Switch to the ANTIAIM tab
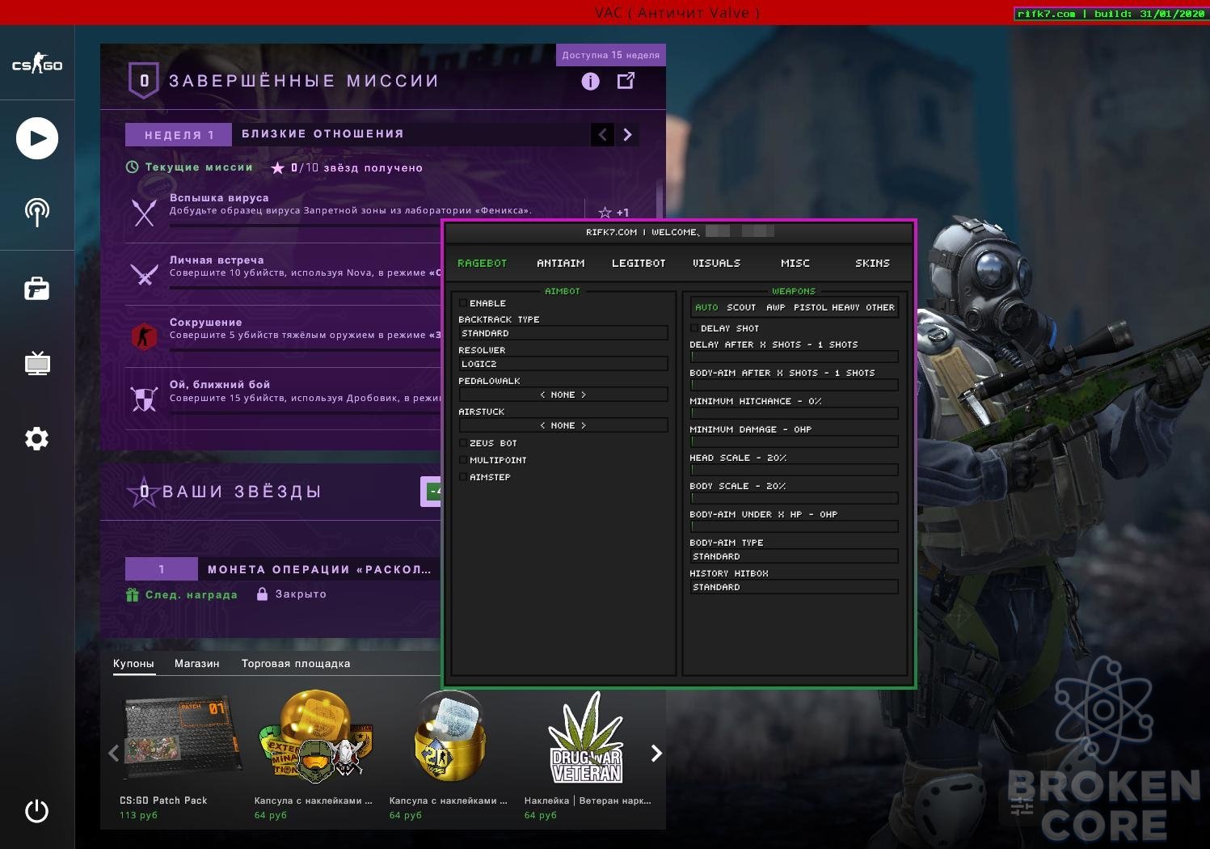 pos(561,263)
